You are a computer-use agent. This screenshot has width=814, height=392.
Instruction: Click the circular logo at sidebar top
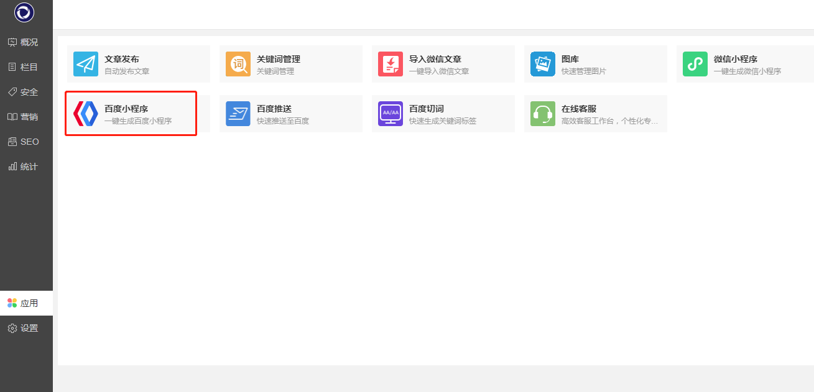click(x=24, y=12)
